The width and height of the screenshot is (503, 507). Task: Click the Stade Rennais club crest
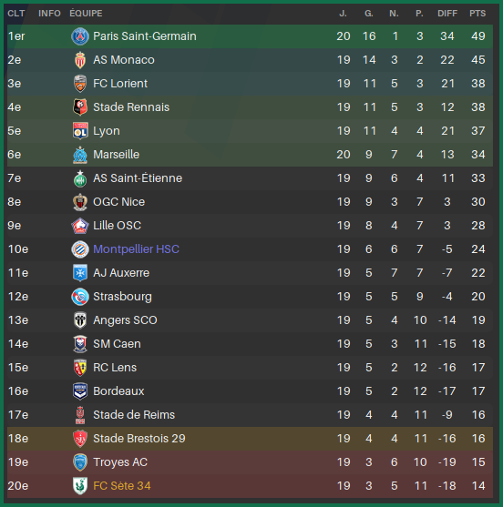(80, 107)
